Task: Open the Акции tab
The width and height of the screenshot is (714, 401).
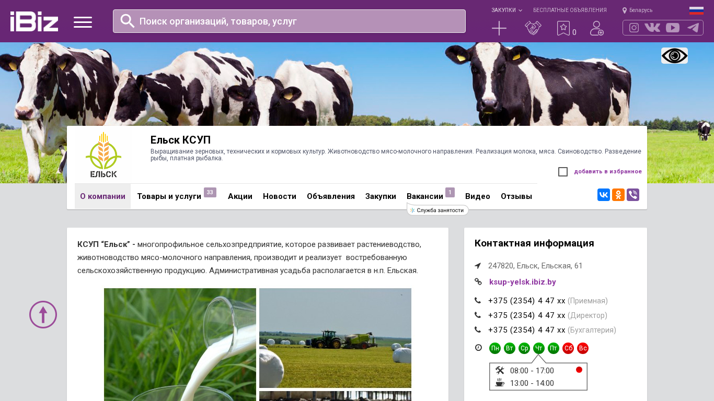Action: click(x=240, y=196)
